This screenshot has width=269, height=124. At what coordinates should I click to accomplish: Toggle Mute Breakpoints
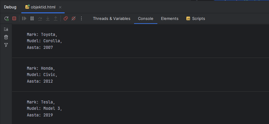[x=73, y=19]
